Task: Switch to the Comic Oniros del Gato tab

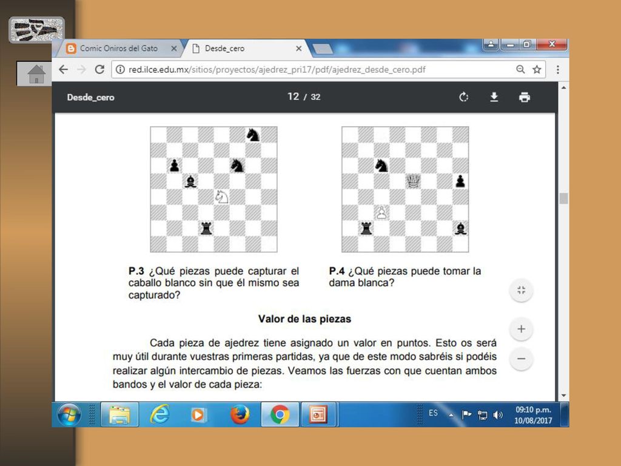Action: pos(118,49)
